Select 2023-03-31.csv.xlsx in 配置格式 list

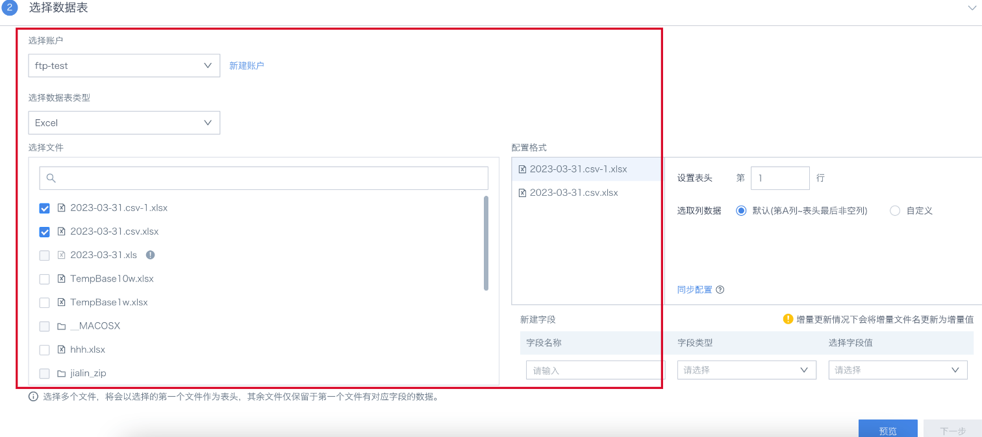pos(573,193)
